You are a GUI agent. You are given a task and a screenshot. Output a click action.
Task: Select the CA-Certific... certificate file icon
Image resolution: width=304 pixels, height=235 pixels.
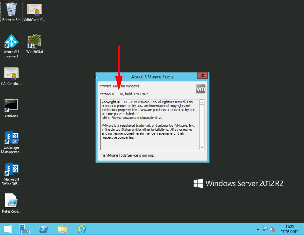[12, 76]
